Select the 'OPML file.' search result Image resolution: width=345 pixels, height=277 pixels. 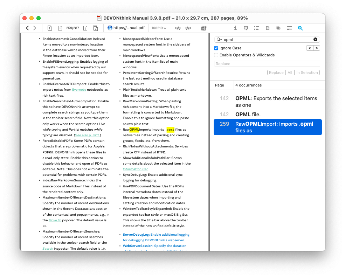click(268, 115)
